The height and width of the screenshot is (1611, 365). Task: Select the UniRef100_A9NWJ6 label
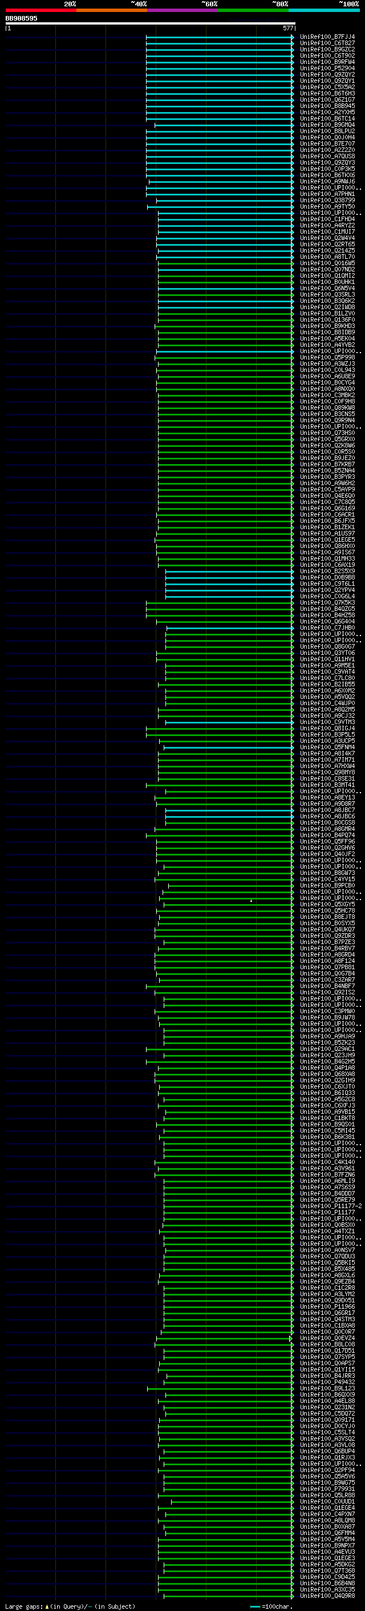coord(327,181)
